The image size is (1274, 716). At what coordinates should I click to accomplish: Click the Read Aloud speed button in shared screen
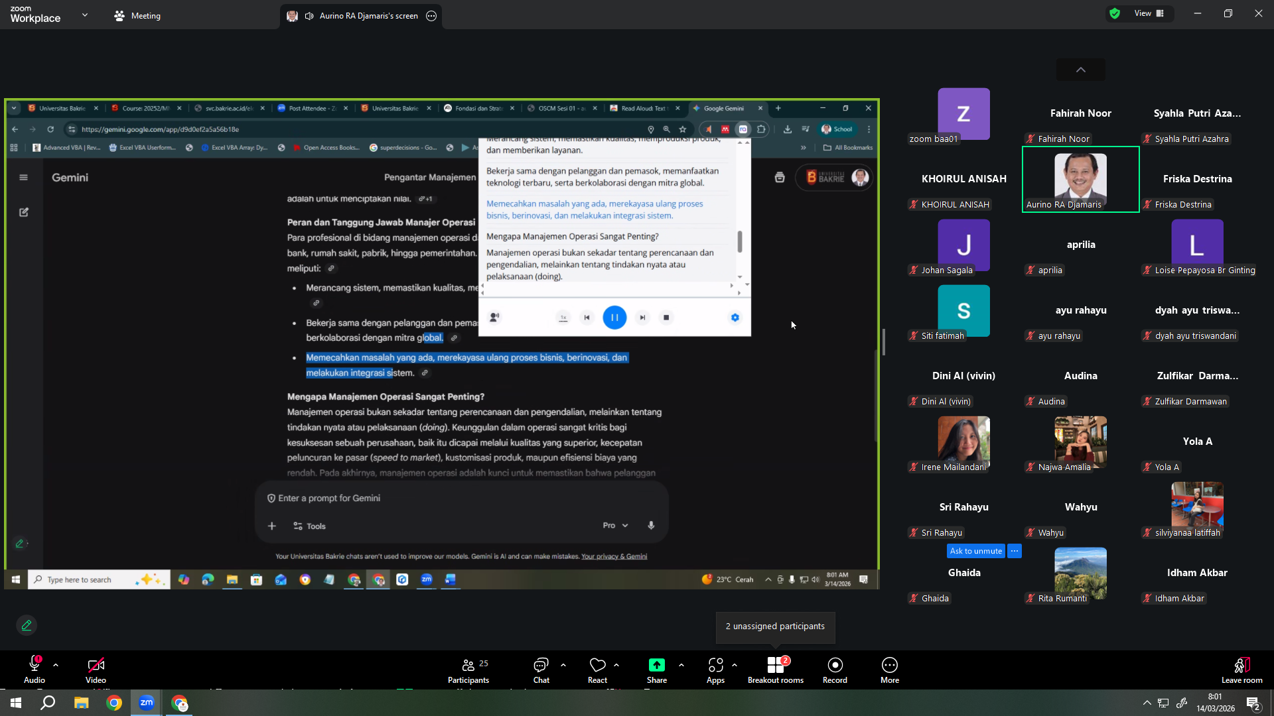pyautogui.click(x=563, y=318)
